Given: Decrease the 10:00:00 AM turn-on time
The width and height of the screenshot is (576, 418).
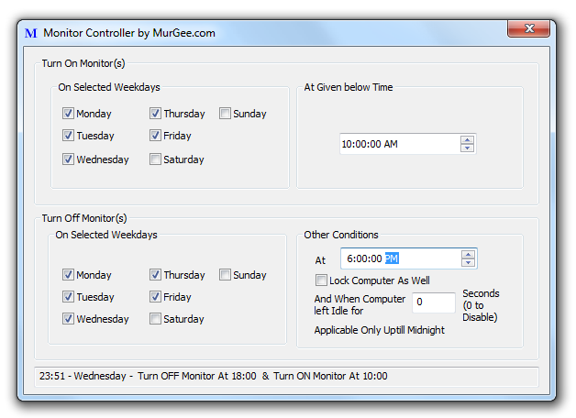Looking at the screenshot, I should pyautogui.click(x=467, y=148).
